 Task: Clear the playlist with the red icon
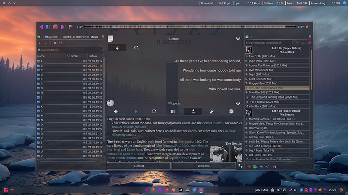249,167
